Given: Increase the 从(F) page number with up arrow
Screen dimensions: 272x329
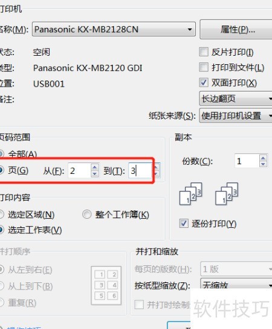Looking at the screenshot, I should 95,167.
